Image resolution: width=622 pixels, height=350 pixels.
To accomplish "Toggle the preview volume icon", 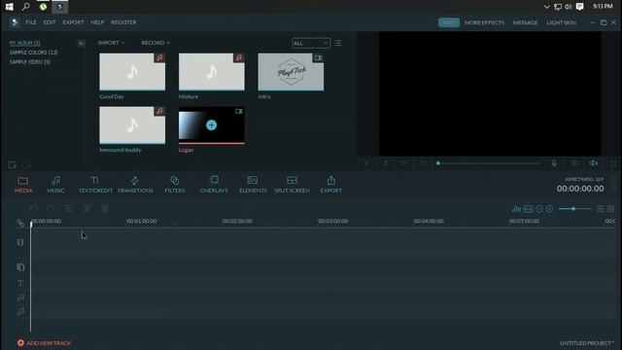I will pos(594,163).
